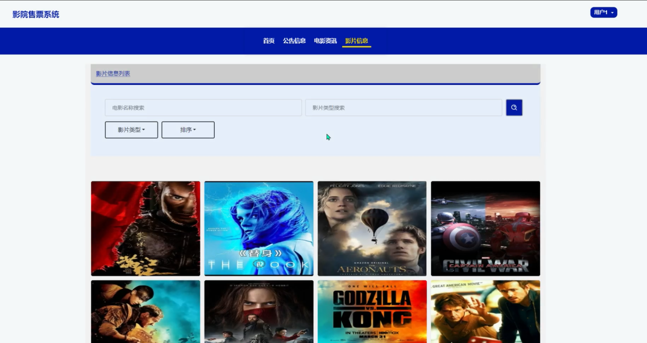Viewport: 647px width, 343px height.
Task: Open the 用户1 account dropdown
Action: (603, 13)
